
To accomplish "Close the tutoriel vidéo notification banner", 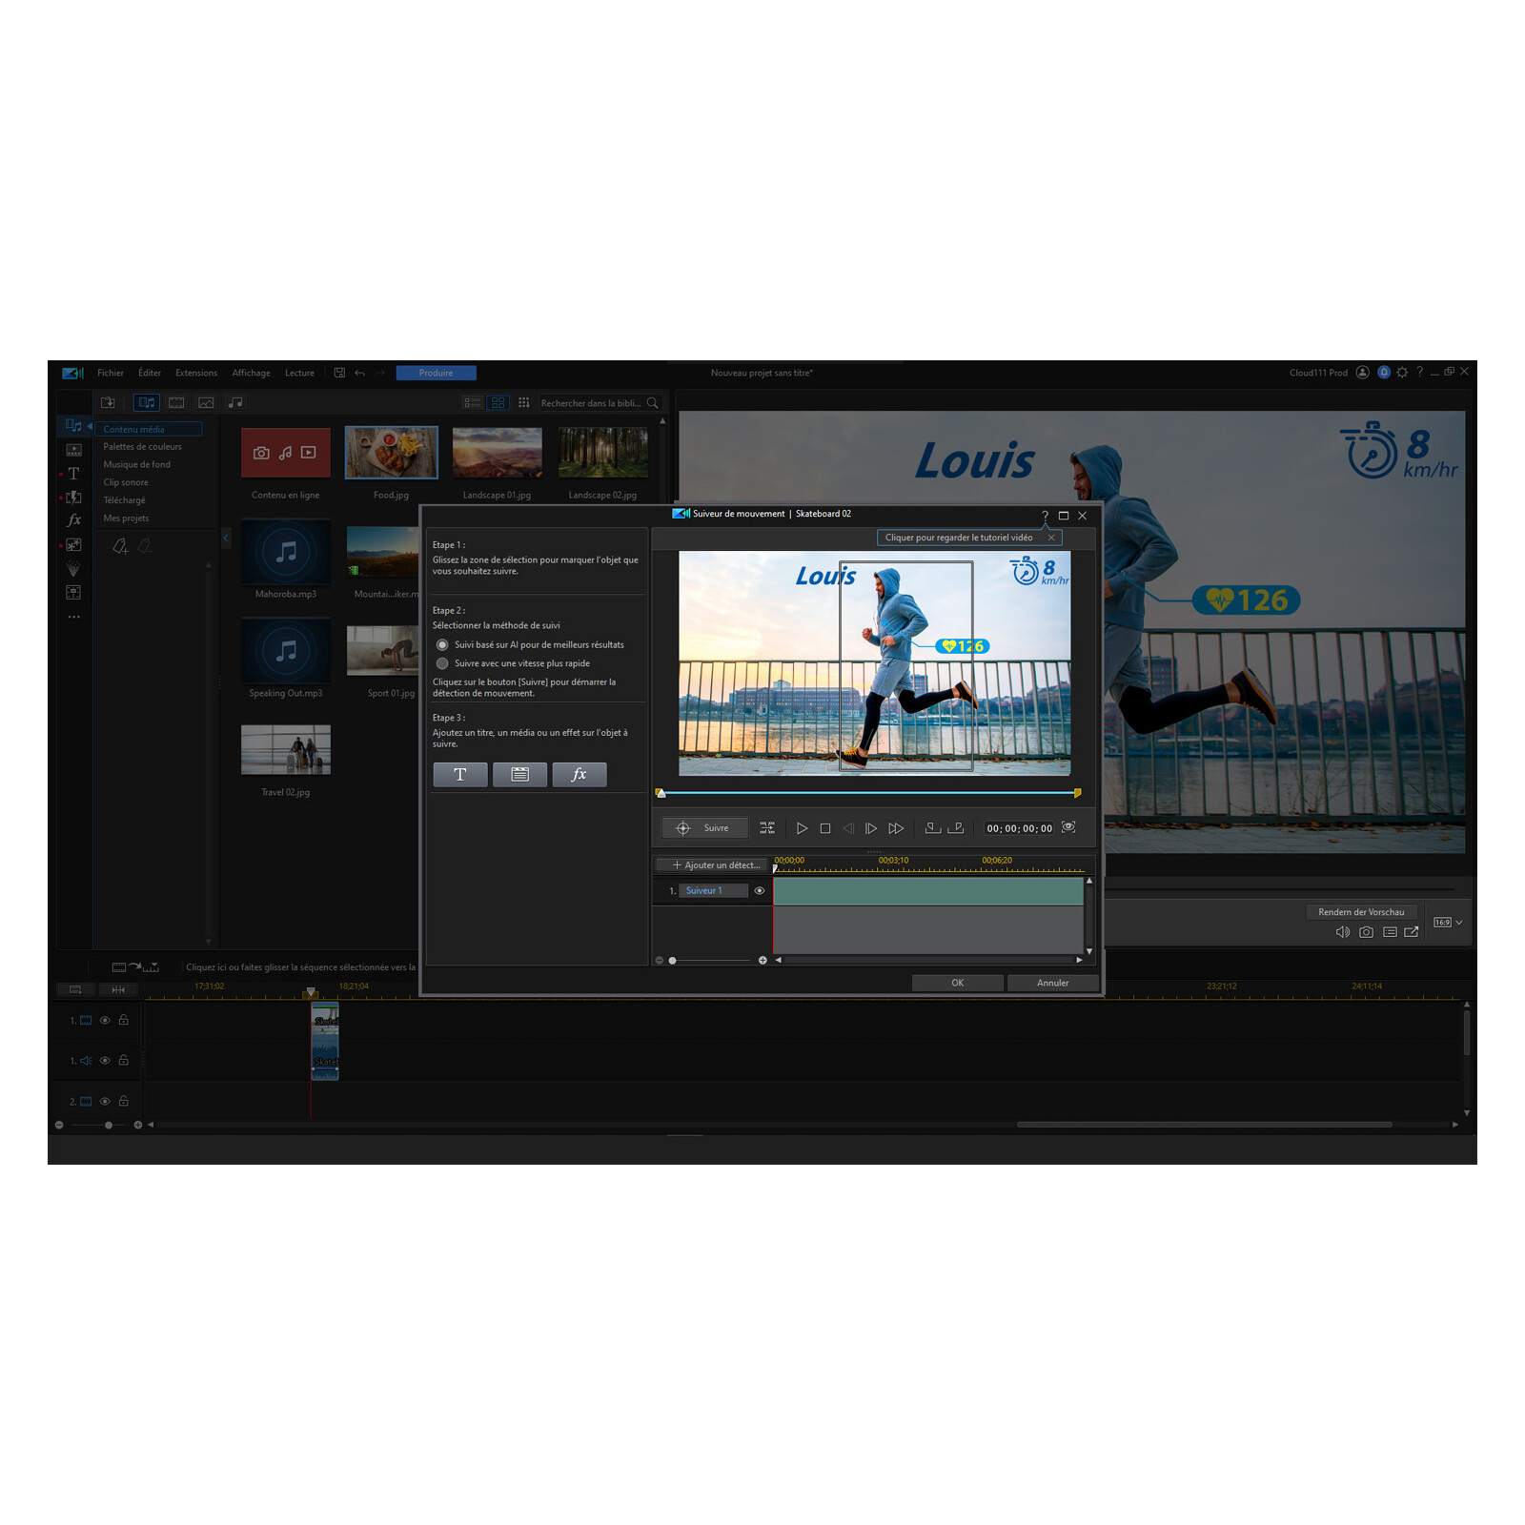I will tap(1050, 538).
